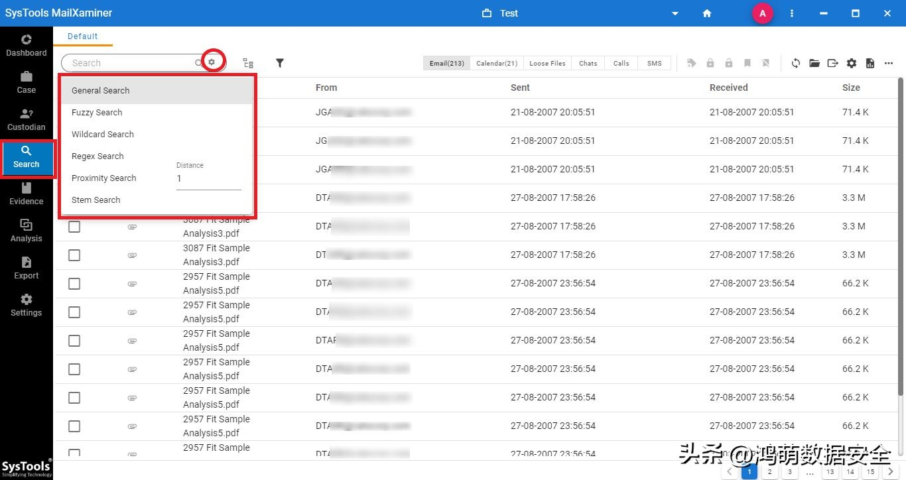Click the tag icon in toolbar
906x480 pixels.
tap(692, 63)
